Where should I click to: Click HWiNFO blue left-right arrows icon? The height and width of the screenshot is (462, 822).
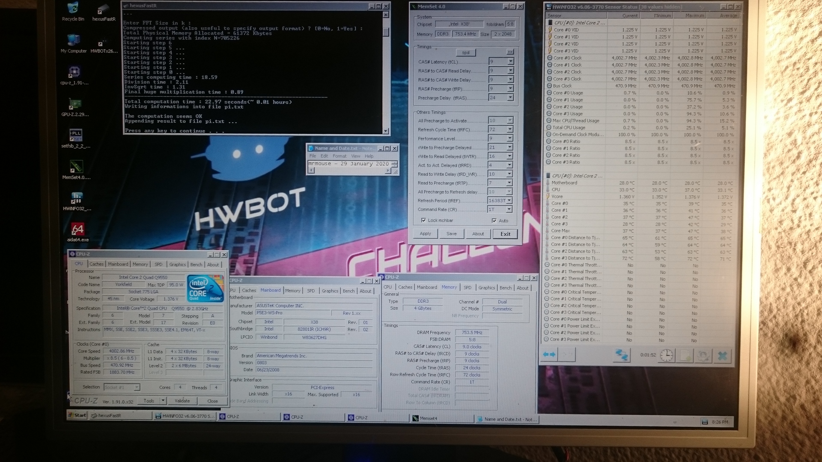[549, 355]
